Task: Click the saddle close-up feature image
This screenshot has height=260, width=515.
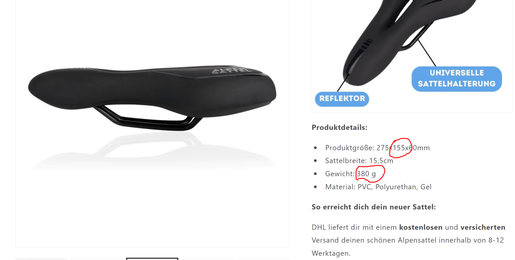Action: click(412, 56)
